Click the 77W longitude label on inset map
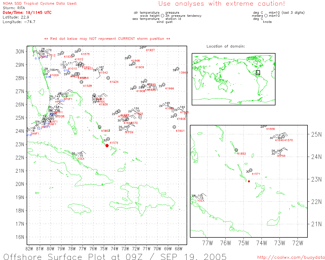The height and width of the screenshot is (260, 325). tap(207, 243)
